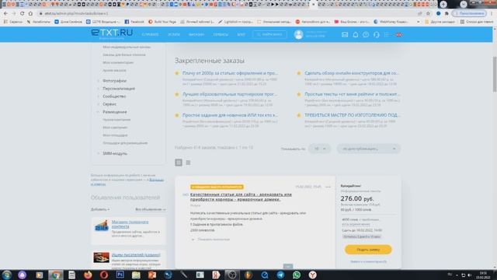Open the Магазин menu in site header
This screenshot has width=497, height=280.
(x=196, y=34)
